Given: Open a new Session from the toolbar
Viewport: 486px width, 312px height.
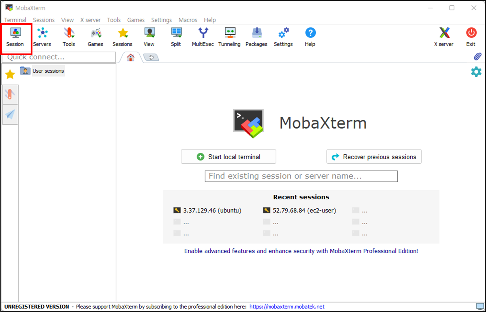Looking at the screenshot, I should click(x=15, y=37).
